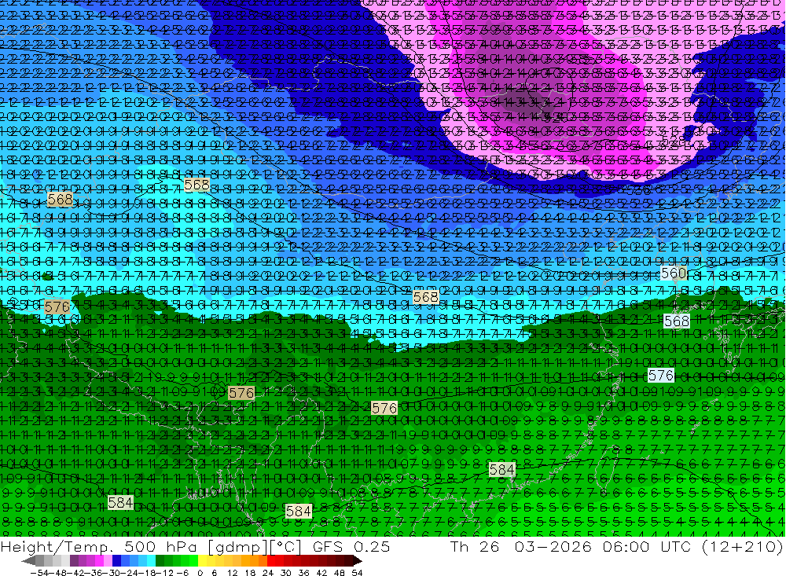The height and width of the screenshot is (576, 786).
Task: Click the bright red legend swatch
Action: (x=271, y=561)
